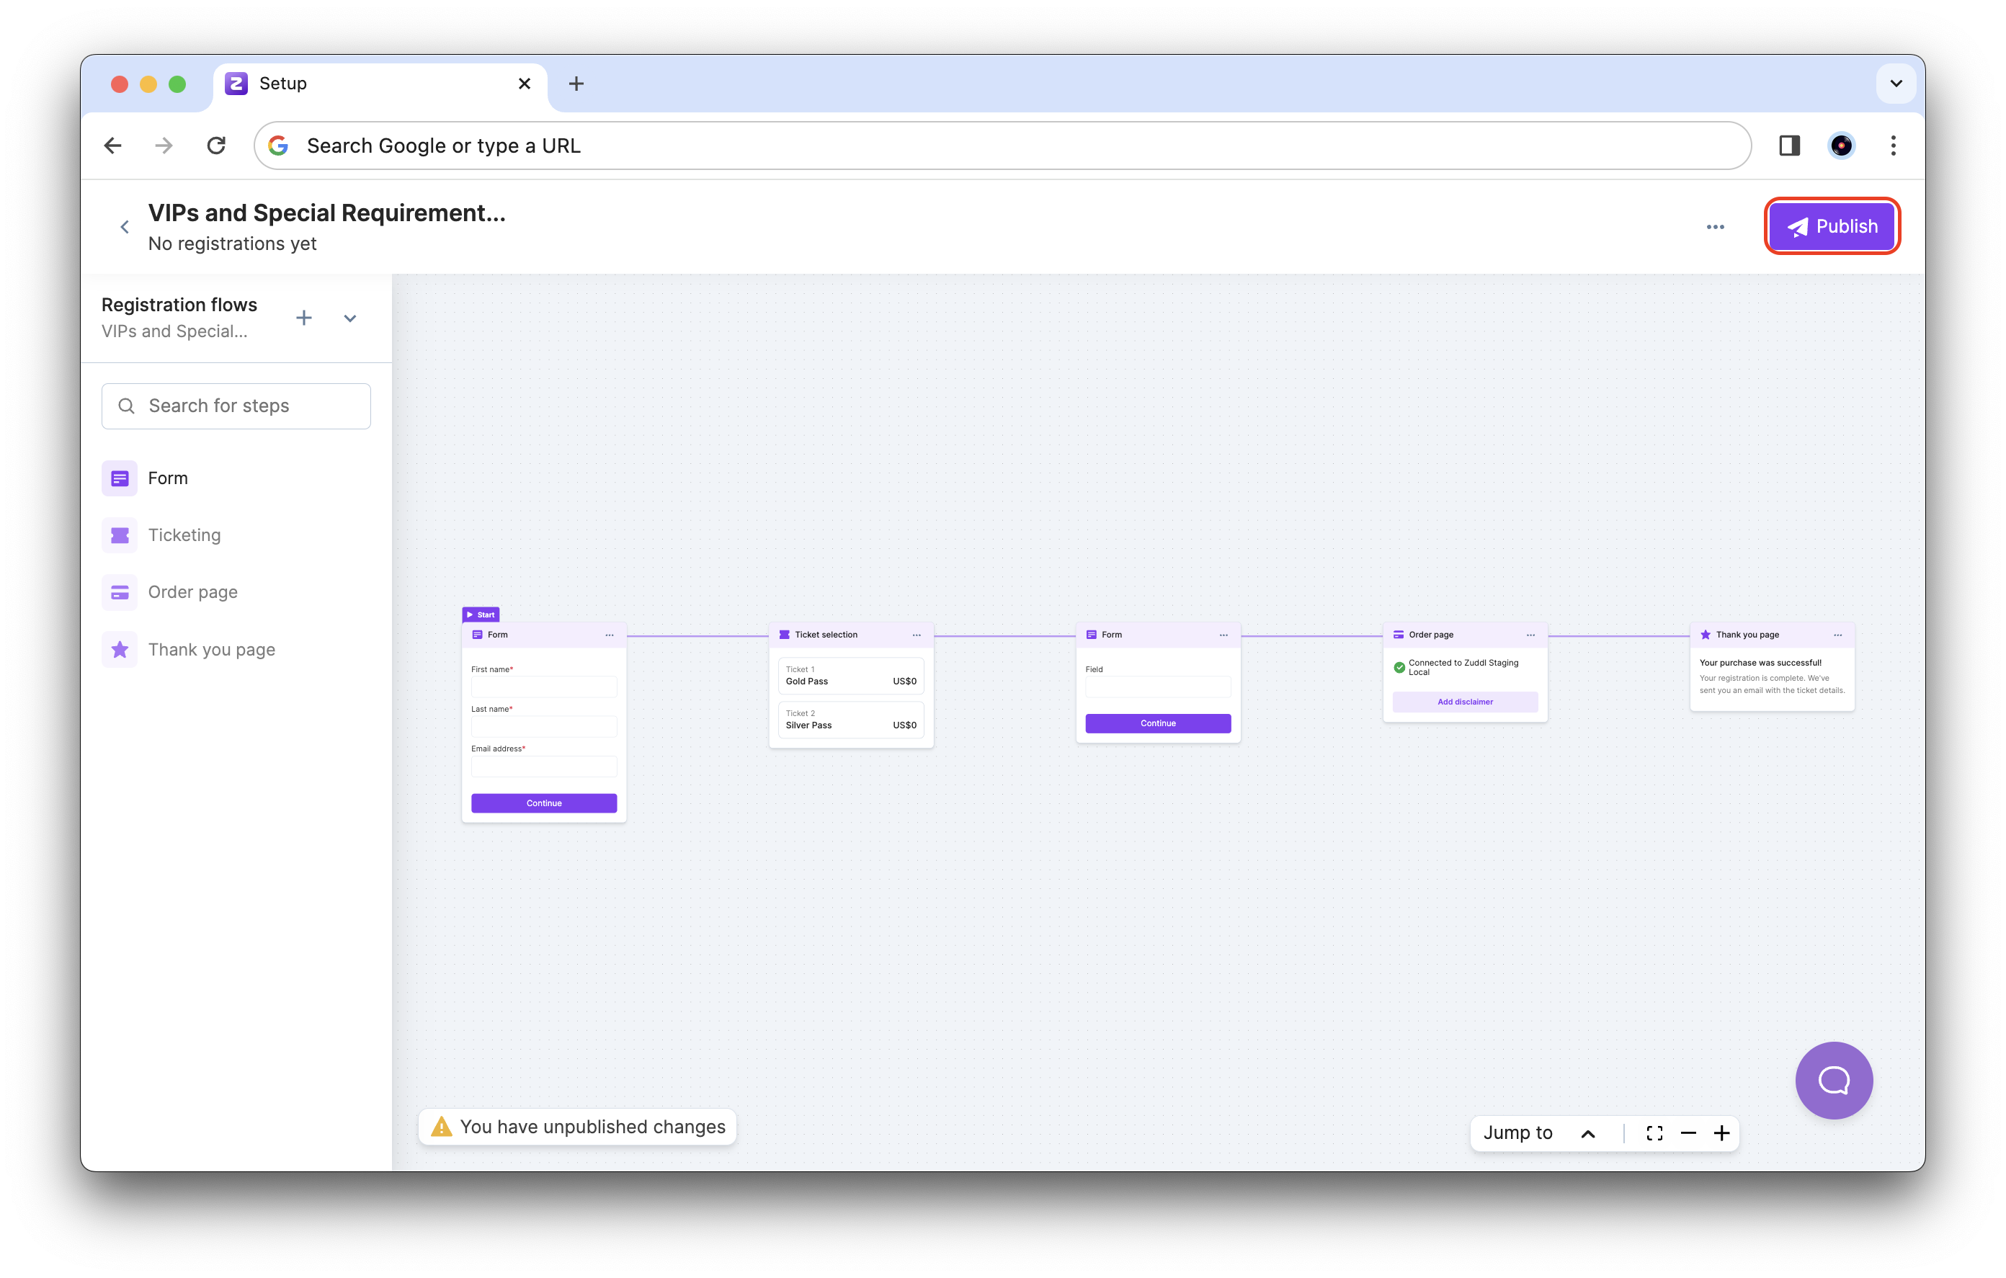
Task: Click the fit-to-screen icon near zoom controls
Action: (1654, 1133)
